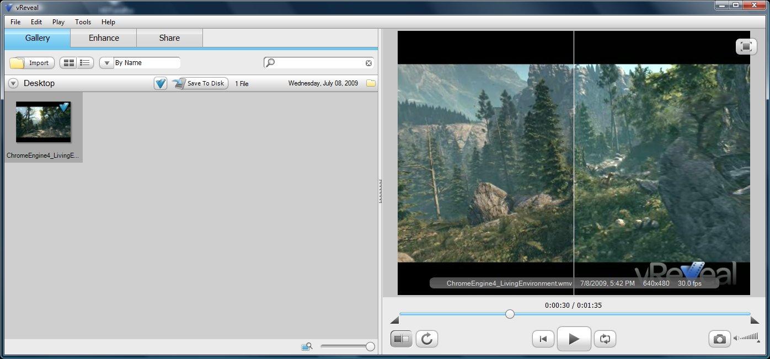Click the ChromeEngine4_LivingEnvironment.wmv overlay filename
This screenshot has height=359, width=770.
pos(509,283)
